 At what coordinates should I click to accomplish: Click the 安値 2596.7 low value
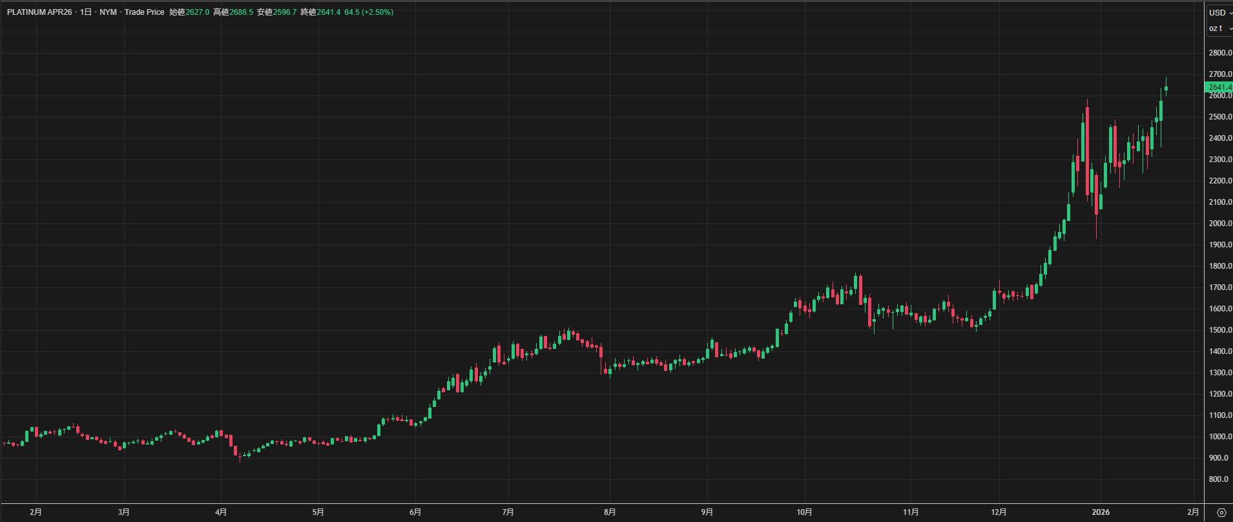click(285, 12)
